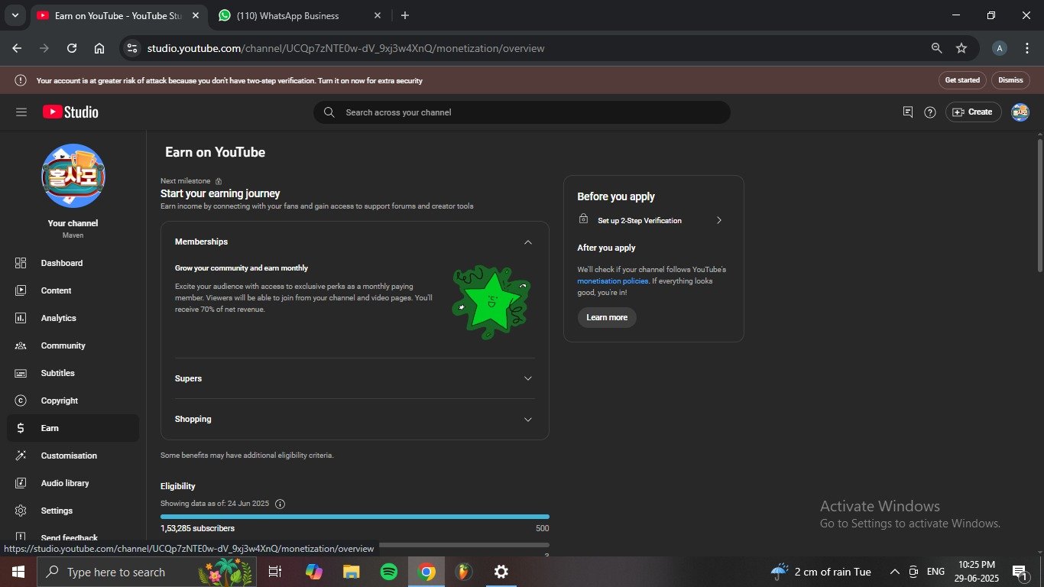The width and height of the screenshot is (1044, 587).
Task: Open the Windows Start menu
Action: tap(18, 572)
